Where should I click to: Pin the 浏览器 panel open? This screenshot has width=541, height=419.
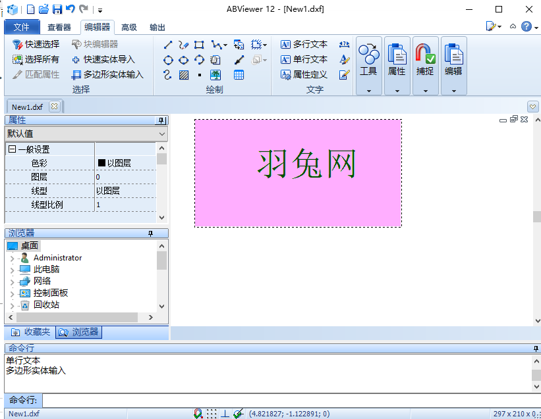(150, 232)
